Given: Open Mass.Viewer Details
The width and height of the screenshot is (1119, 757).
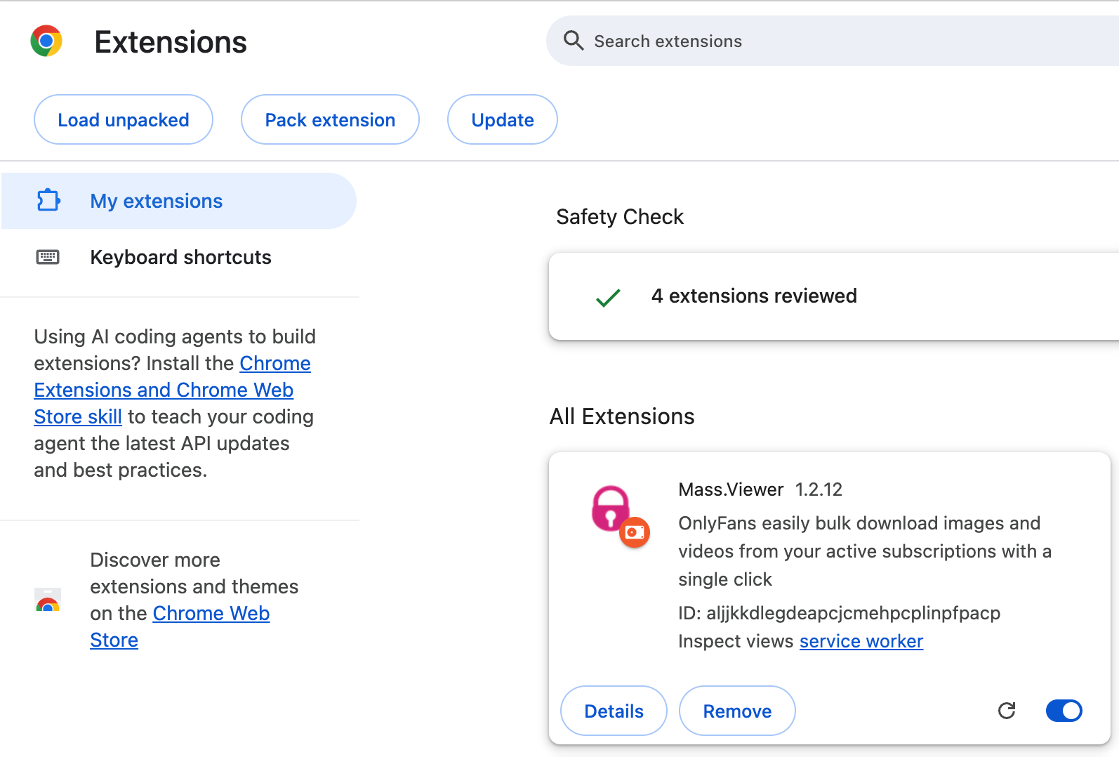Looking at the screenshot, I should 614,711.
